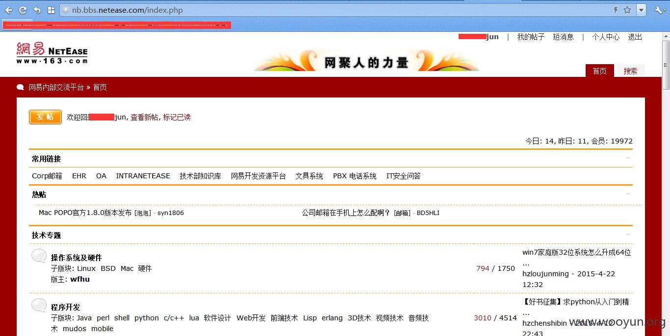
Task: Open 3D技术 sub-board
Action: point(360,318)
